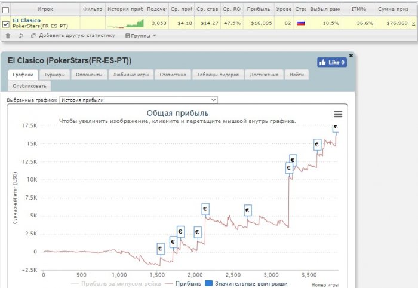Viewport: 418px width, 288px height.
Task: Switch to the Любимые игры tab
Action: 131,75
